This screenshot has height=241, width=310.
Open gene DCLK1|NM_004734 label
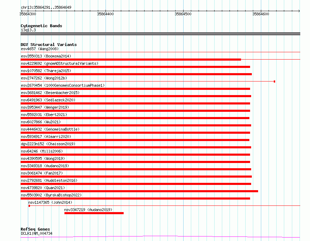click(x=37, y=233)
